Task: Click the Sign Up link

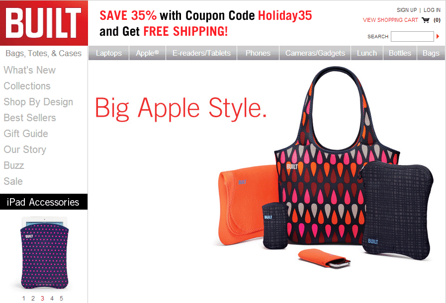Action: [x=407, y=10]
